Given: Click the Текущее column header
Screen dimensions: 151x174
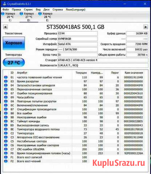Looking at the screenshot, I should click(81, 73).
